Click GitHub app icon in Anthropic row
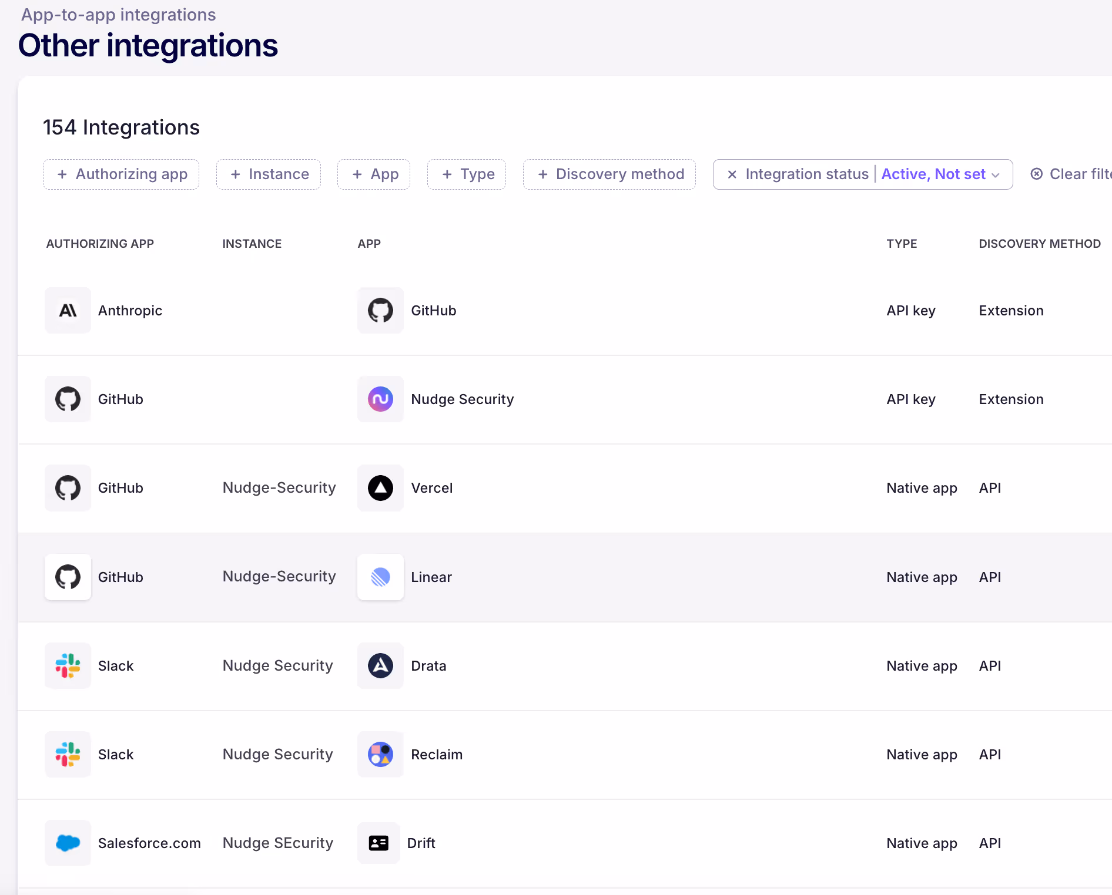This screenshot has height=895, width=1112. click(x=380, y=311)
